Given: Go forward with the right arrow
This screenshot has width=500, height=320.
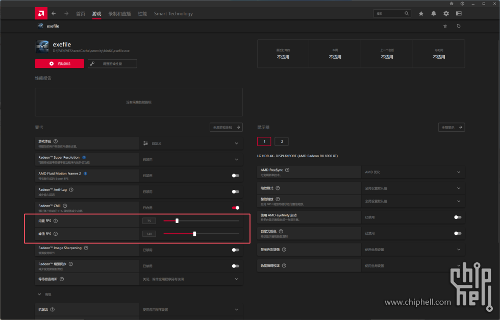Looking at the screenshot, I should point(66,13).
